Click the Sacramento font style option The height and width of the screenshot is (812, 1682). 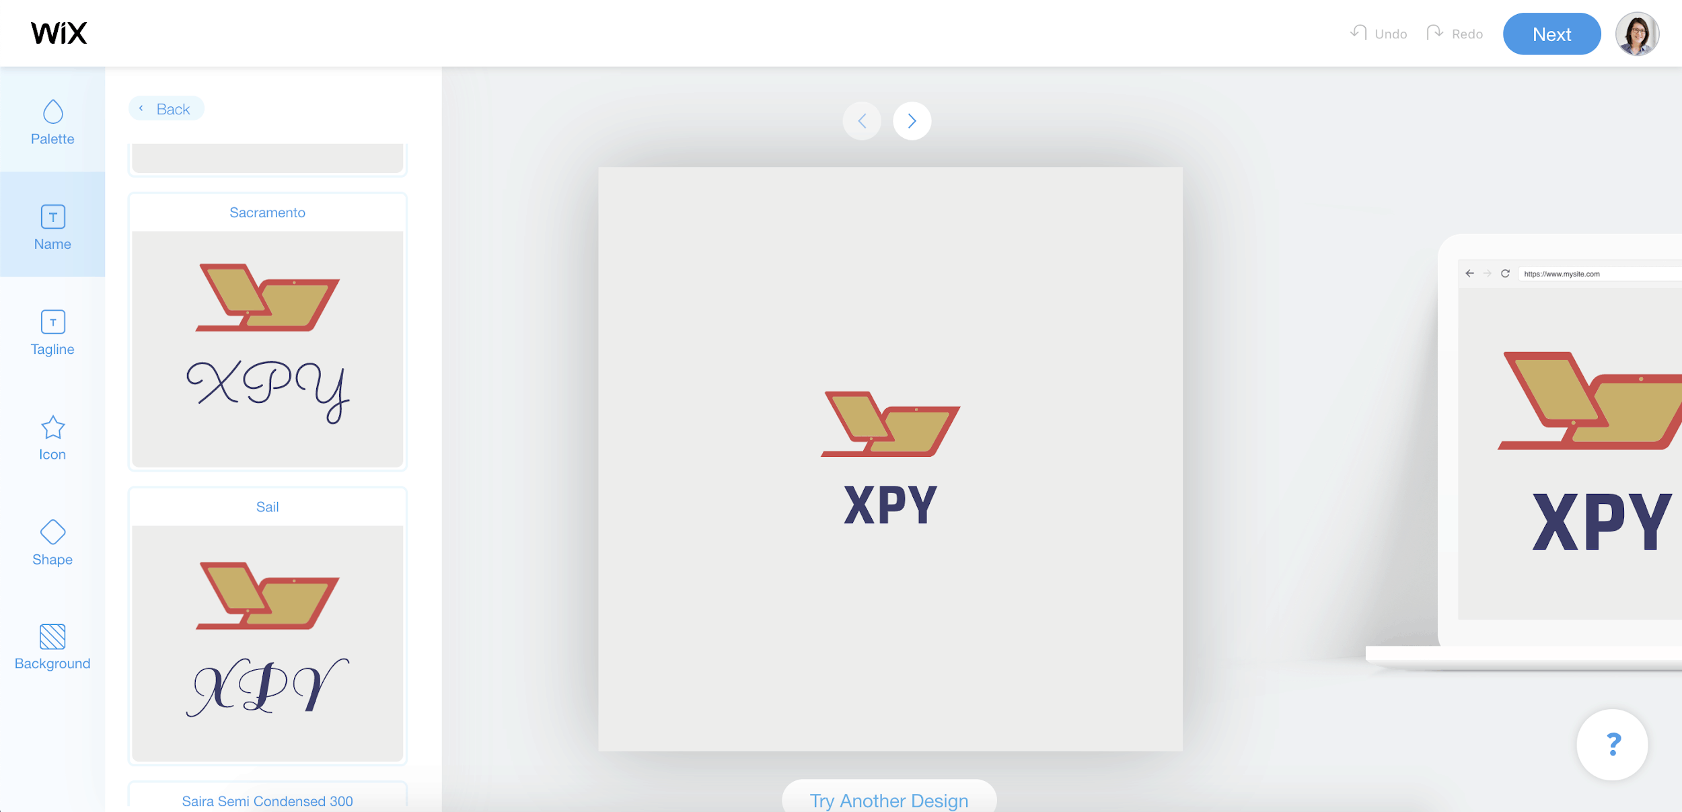(x=267, y=330)
